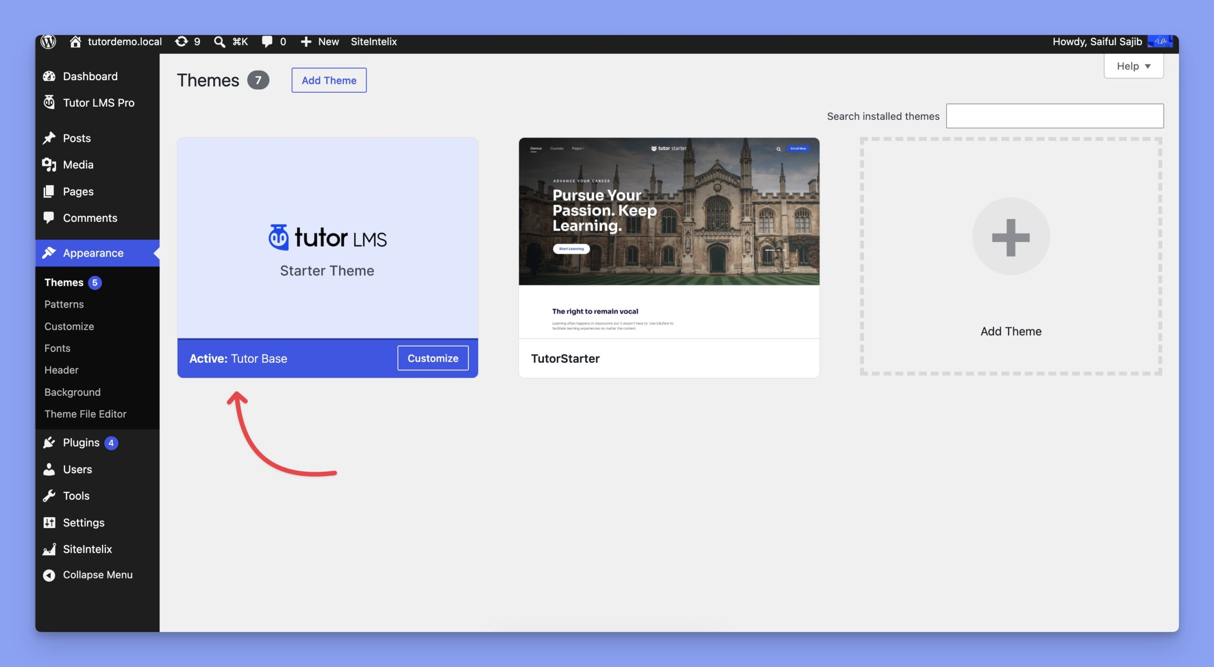Screen dimensions: 1214x667
Task: Click the Add Theme button near title
Action: pyautogui.click(x=329, y=80)
